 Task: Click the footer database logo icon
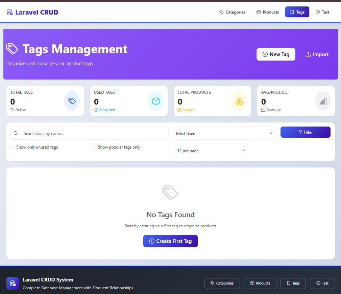[x=13, y=283]
